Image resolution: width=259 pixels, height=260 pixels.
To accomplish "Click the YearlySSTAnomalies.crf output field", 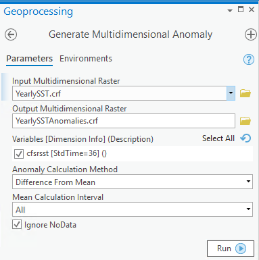I will point(124,121).
